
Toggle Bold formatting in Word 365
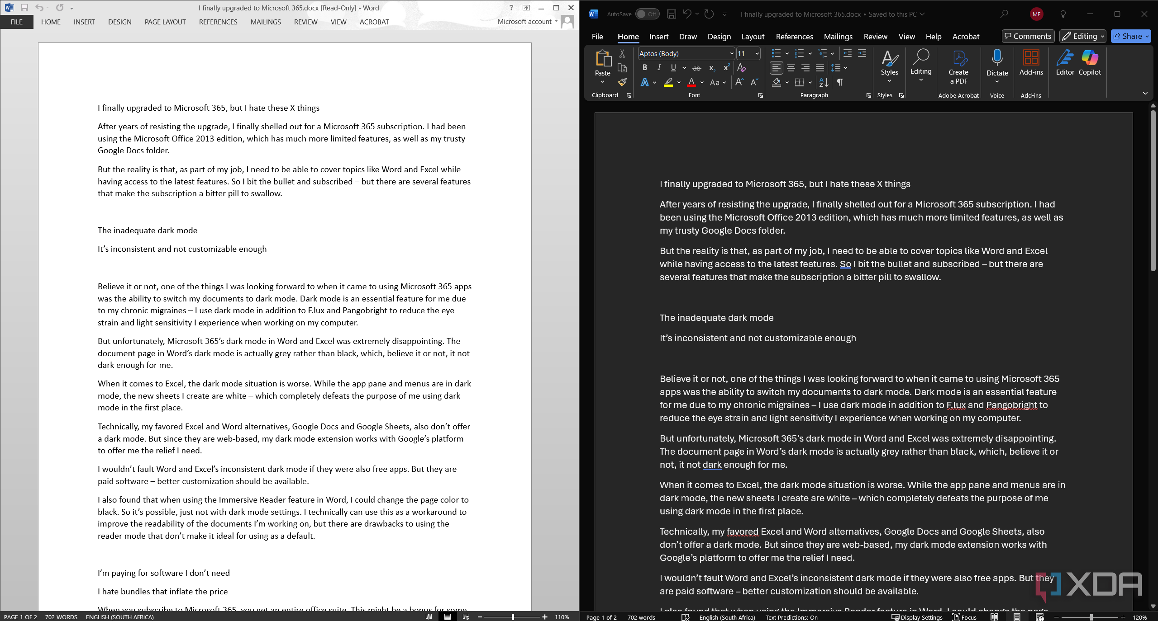coord(645,68)
